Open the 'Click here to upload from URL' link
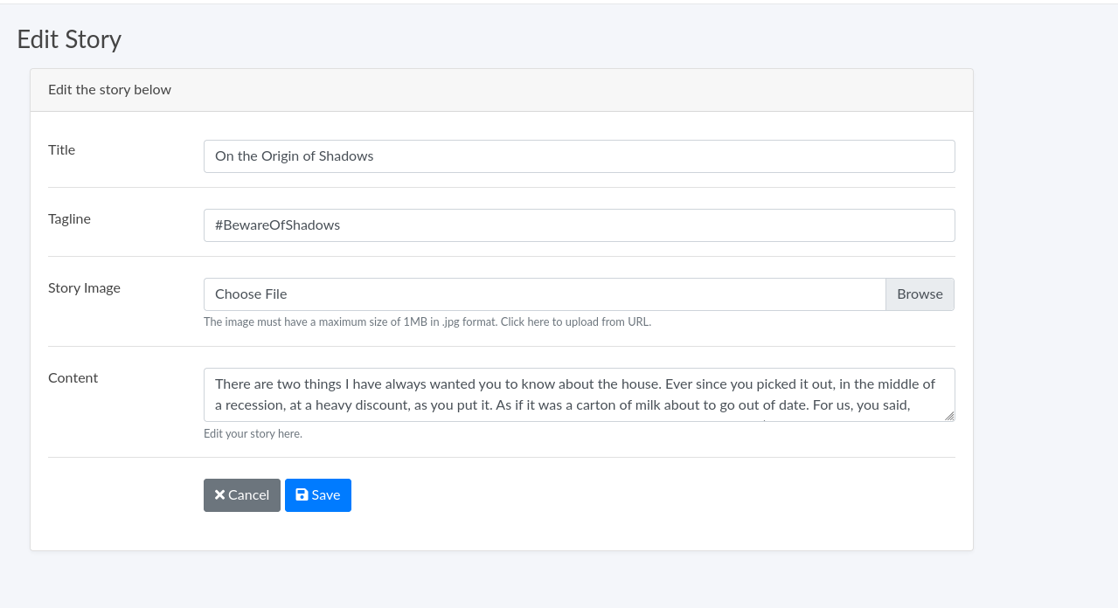Viewport: 1118px width, 608px height. click(x=575, y=321)
